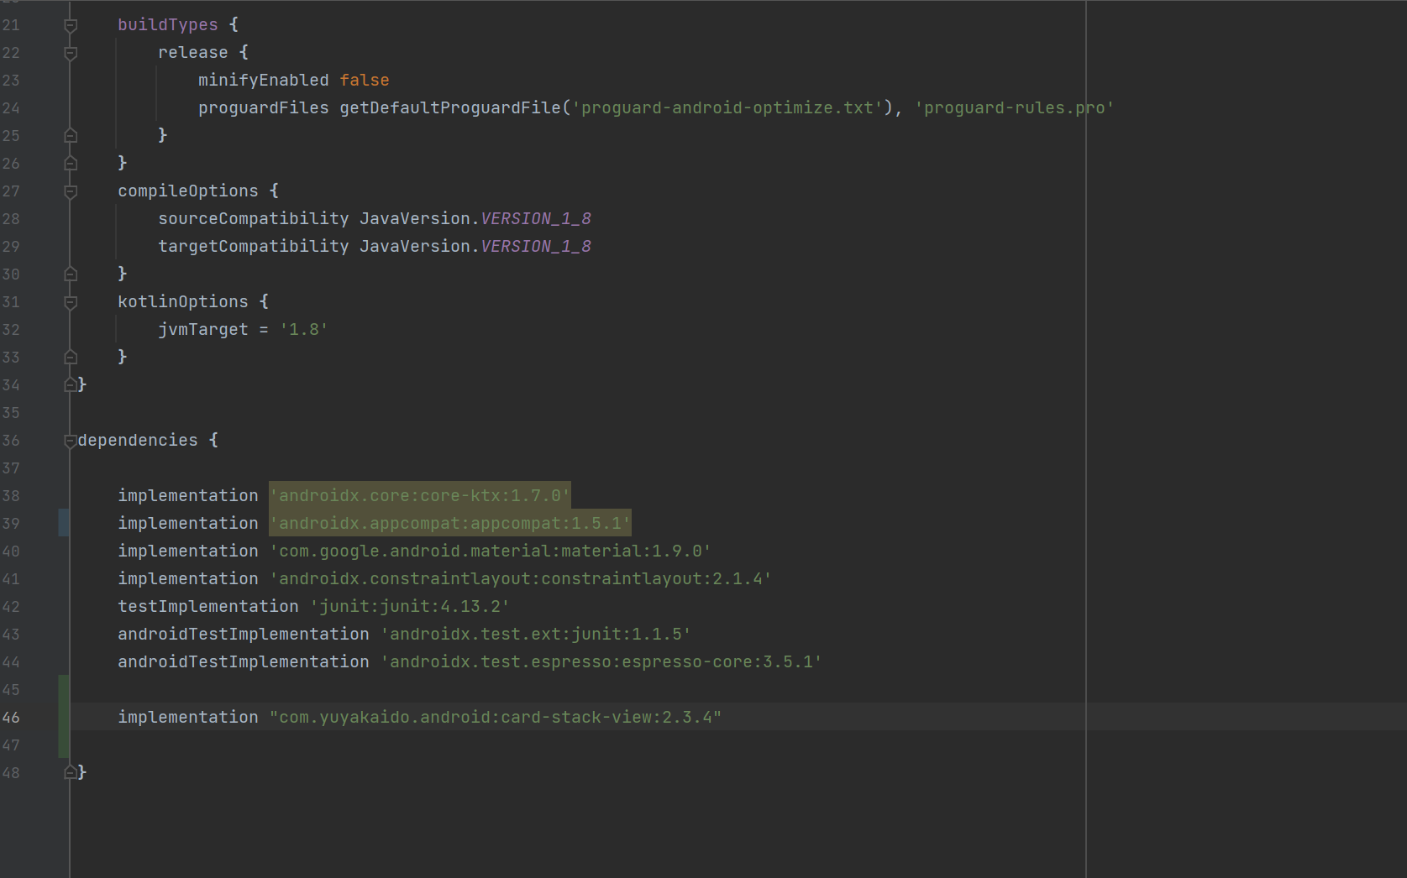This screenshot has width=1407, height=878.
Task: Click 'proguard-android-optimize.txt' string
Action: click(727, 107)
